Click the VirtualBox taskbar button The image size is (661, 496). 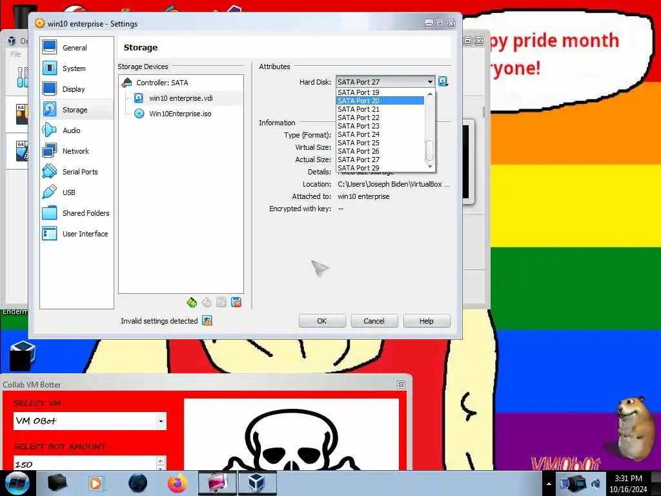pyautogui.click(x=258, y=483)
